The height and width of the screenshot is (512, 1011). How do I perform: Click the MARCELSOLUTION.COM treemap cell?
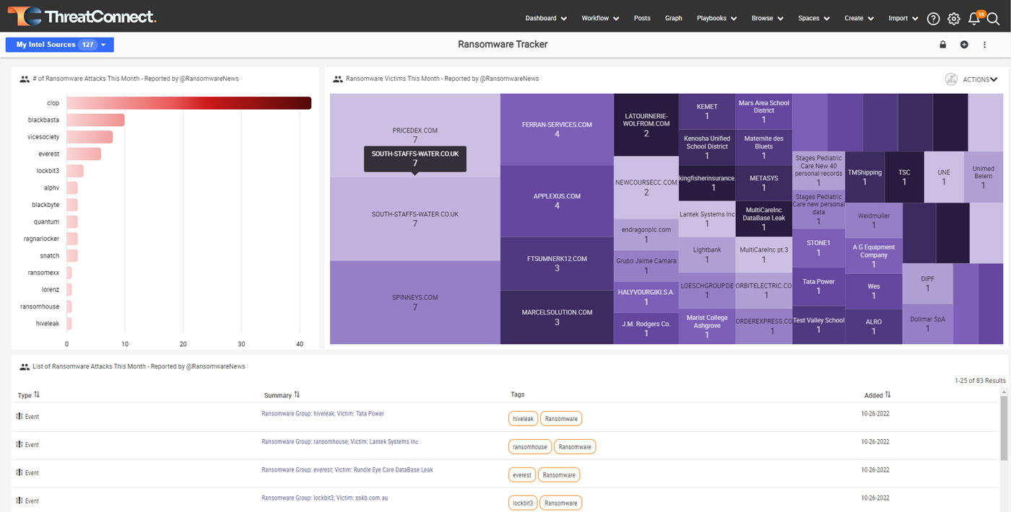tap(557, 317)
